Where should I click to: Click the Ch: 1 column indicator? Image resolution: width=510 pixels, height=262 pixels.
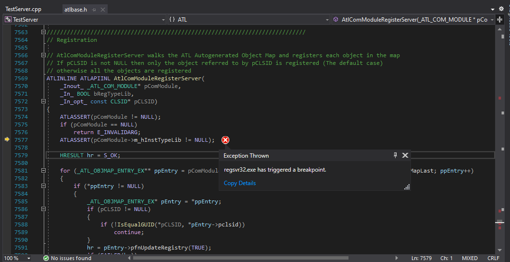pos(446,258)
